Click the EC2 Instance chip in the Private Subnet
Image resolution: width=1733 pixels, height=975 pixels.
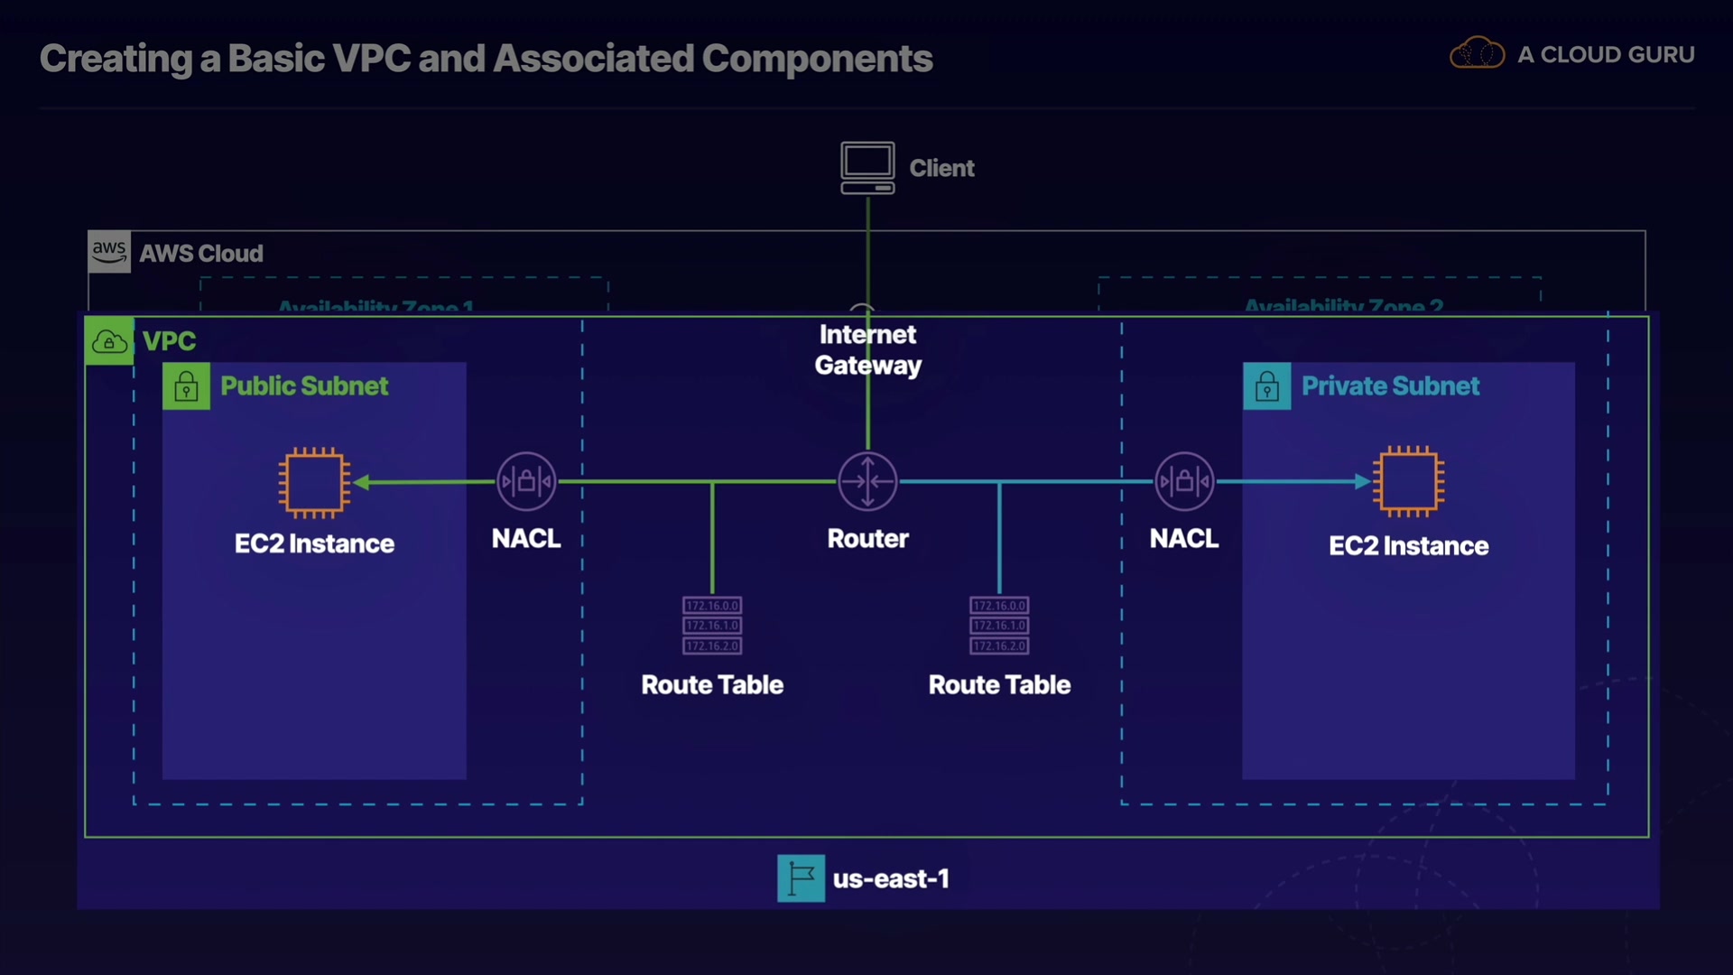(x=1408, y=481)
